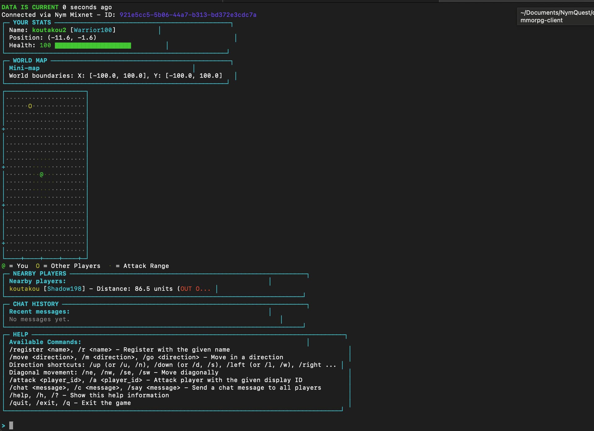Click the DATA IS CURRENT status text
The height and width of the screenshot is (431, 594).
point(30,7)
